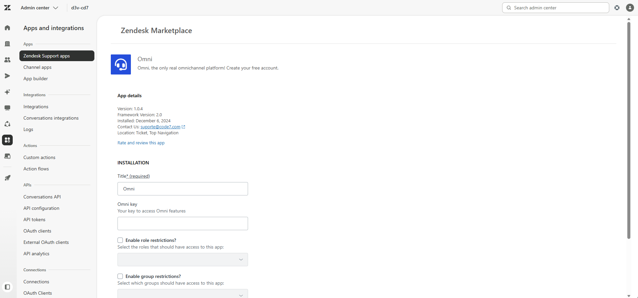Open Conversations integrations

coord(51,118)
